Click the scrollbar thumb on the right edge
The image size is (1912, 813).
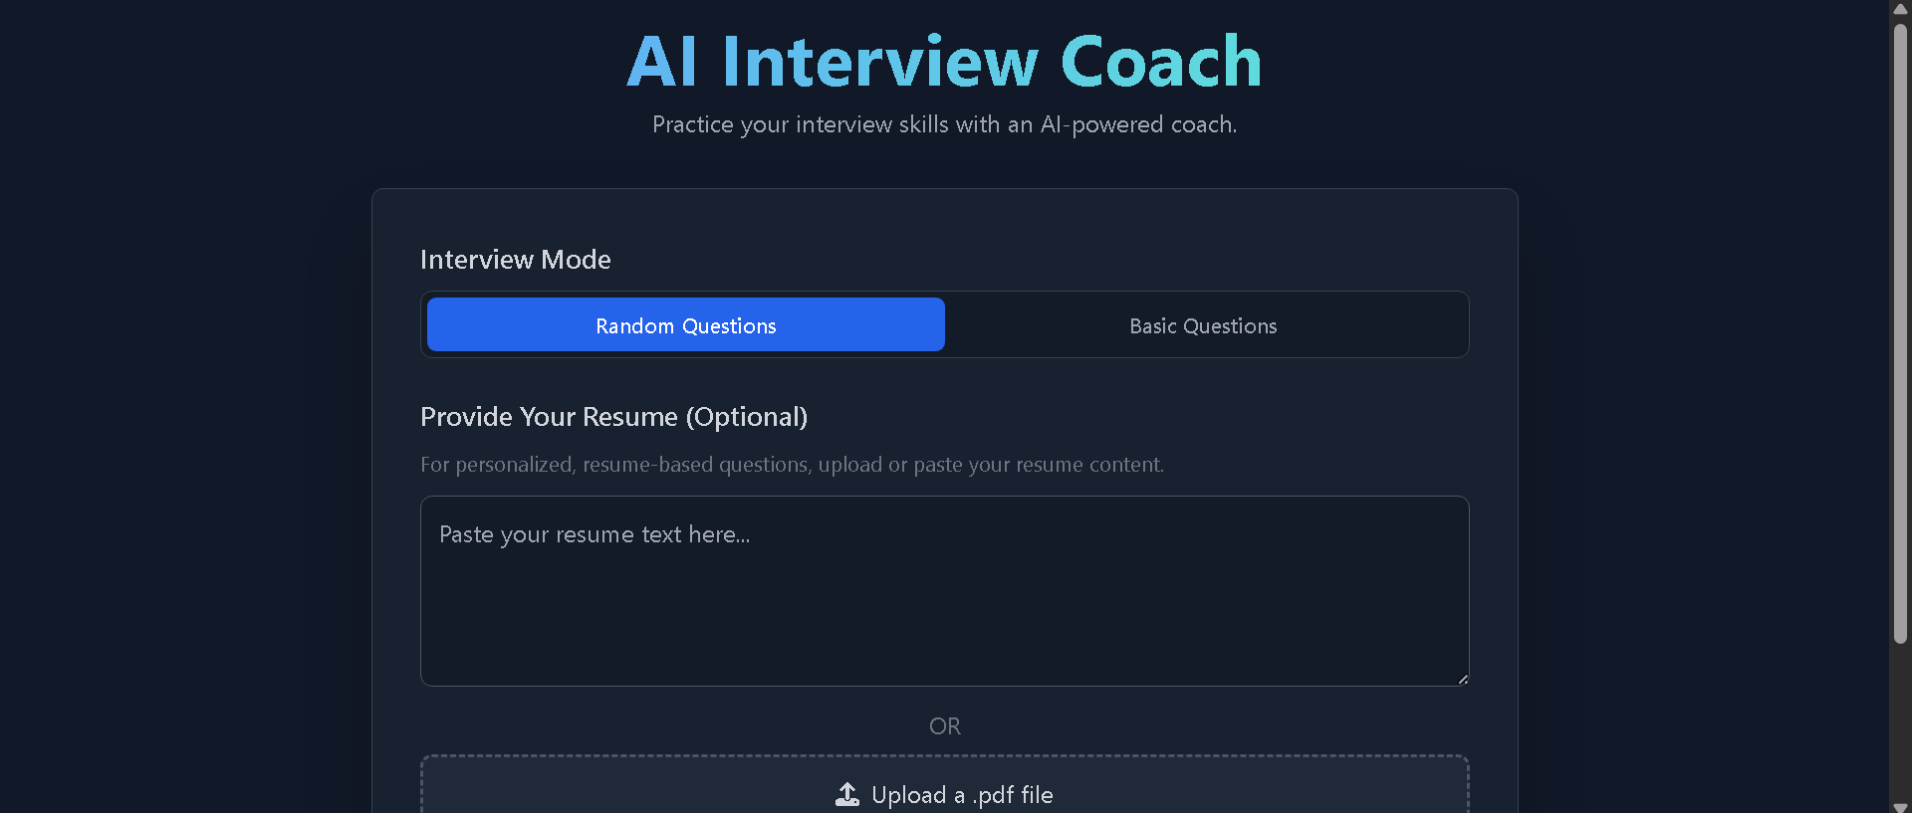[1899, 328]
